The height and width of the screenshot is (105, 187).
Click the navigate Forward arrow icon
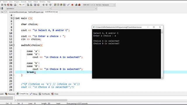pos(46,5)
